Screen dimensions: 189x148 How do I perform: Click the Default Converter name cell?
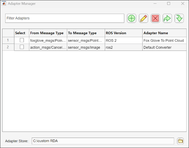tap(164, 48)
